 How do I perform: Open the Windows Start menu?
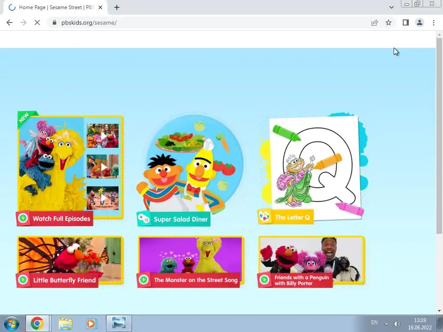[12, 323]
